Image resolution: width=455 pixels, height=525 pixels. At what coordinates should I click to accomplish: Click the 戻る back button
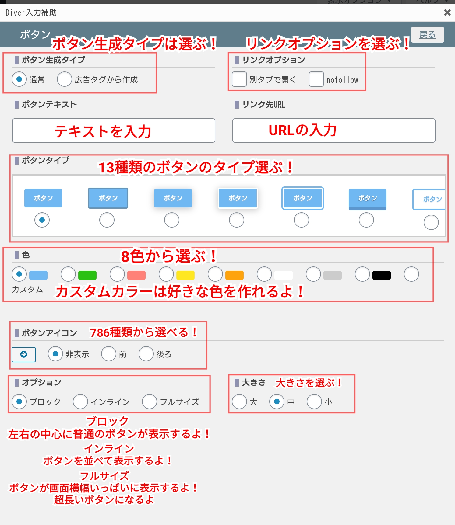[427, 35]
